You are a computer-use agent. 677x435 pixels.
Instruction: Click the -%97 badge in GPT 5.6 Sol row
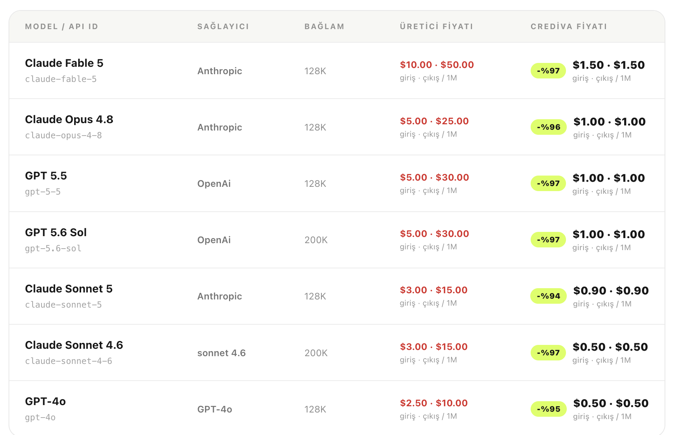pos(548,240)
